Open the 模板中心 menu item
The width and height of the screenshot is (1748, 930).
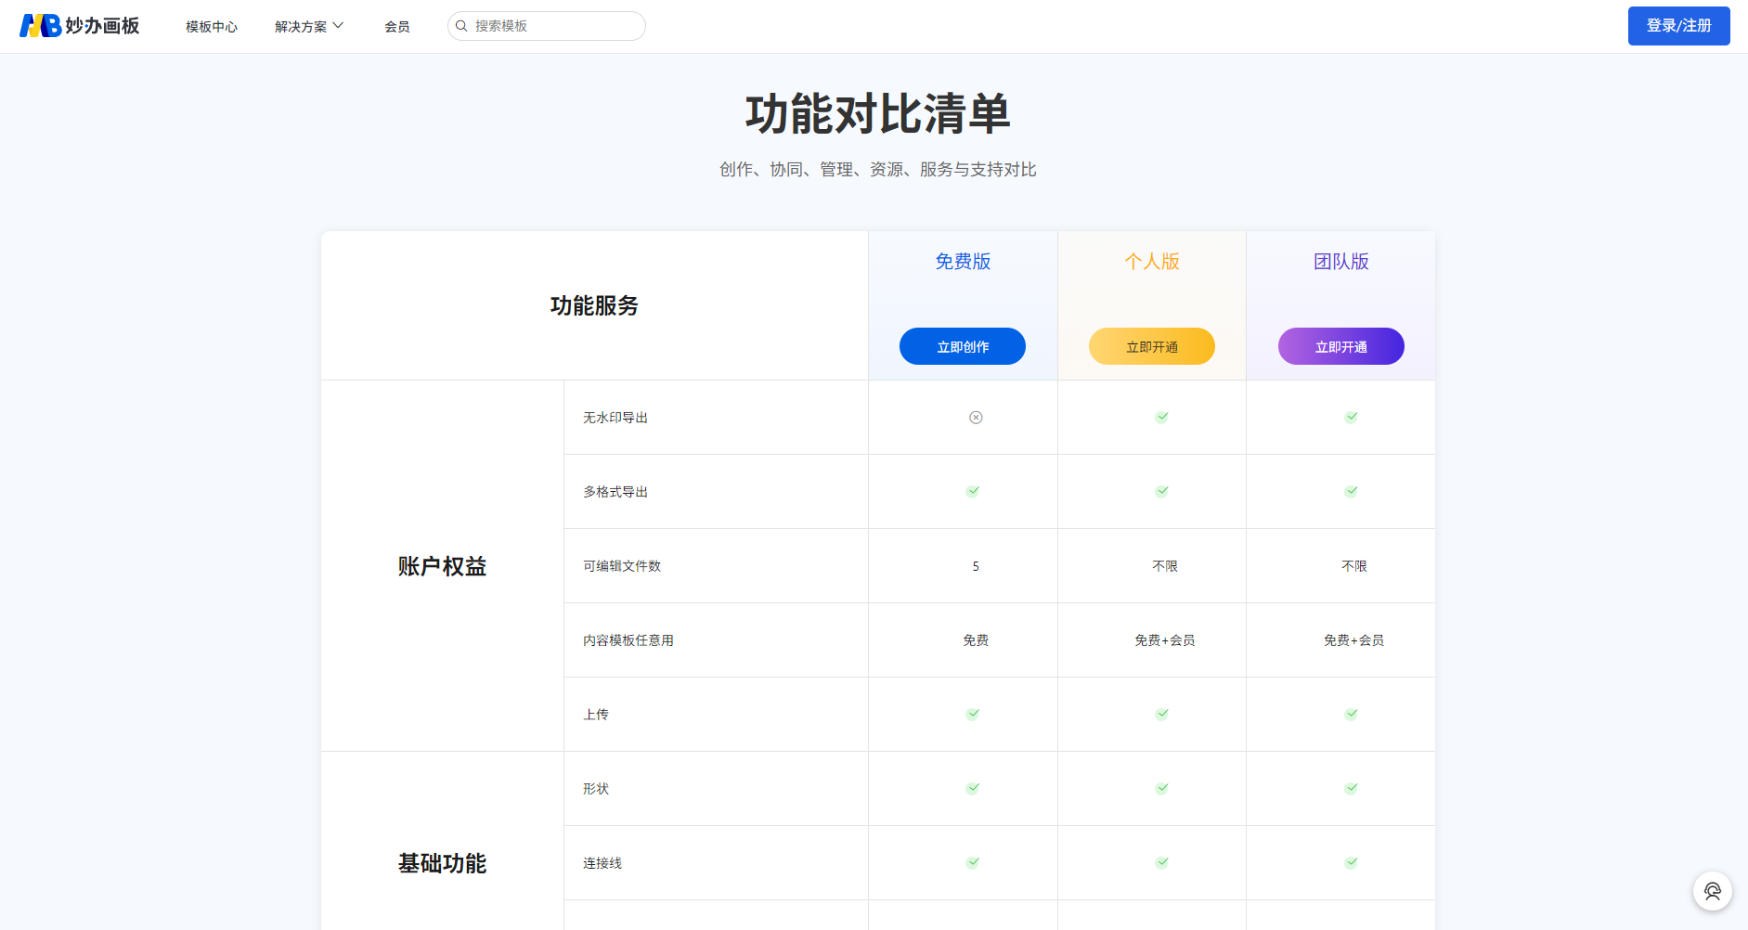coord(212,27)
